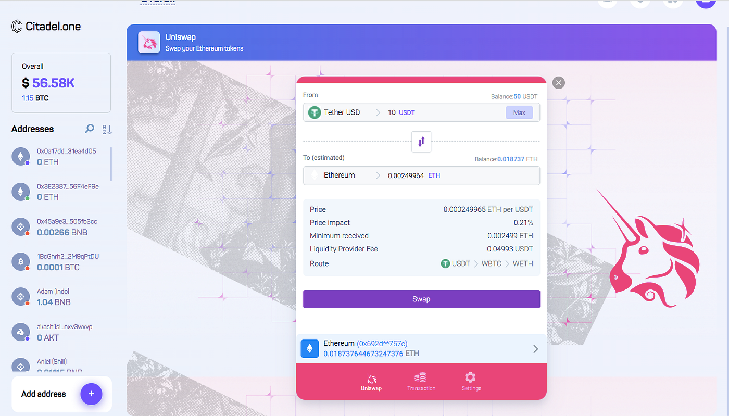Click the Tether USD token icon
Screen dimensions: 729x416
pyautogui.click(x=315, y=112)
